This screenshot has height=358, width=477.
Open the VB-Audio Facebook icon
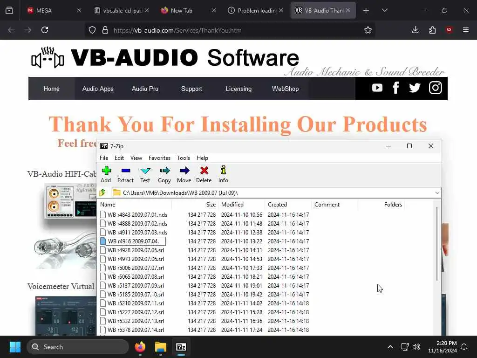(x=396, y=88)
